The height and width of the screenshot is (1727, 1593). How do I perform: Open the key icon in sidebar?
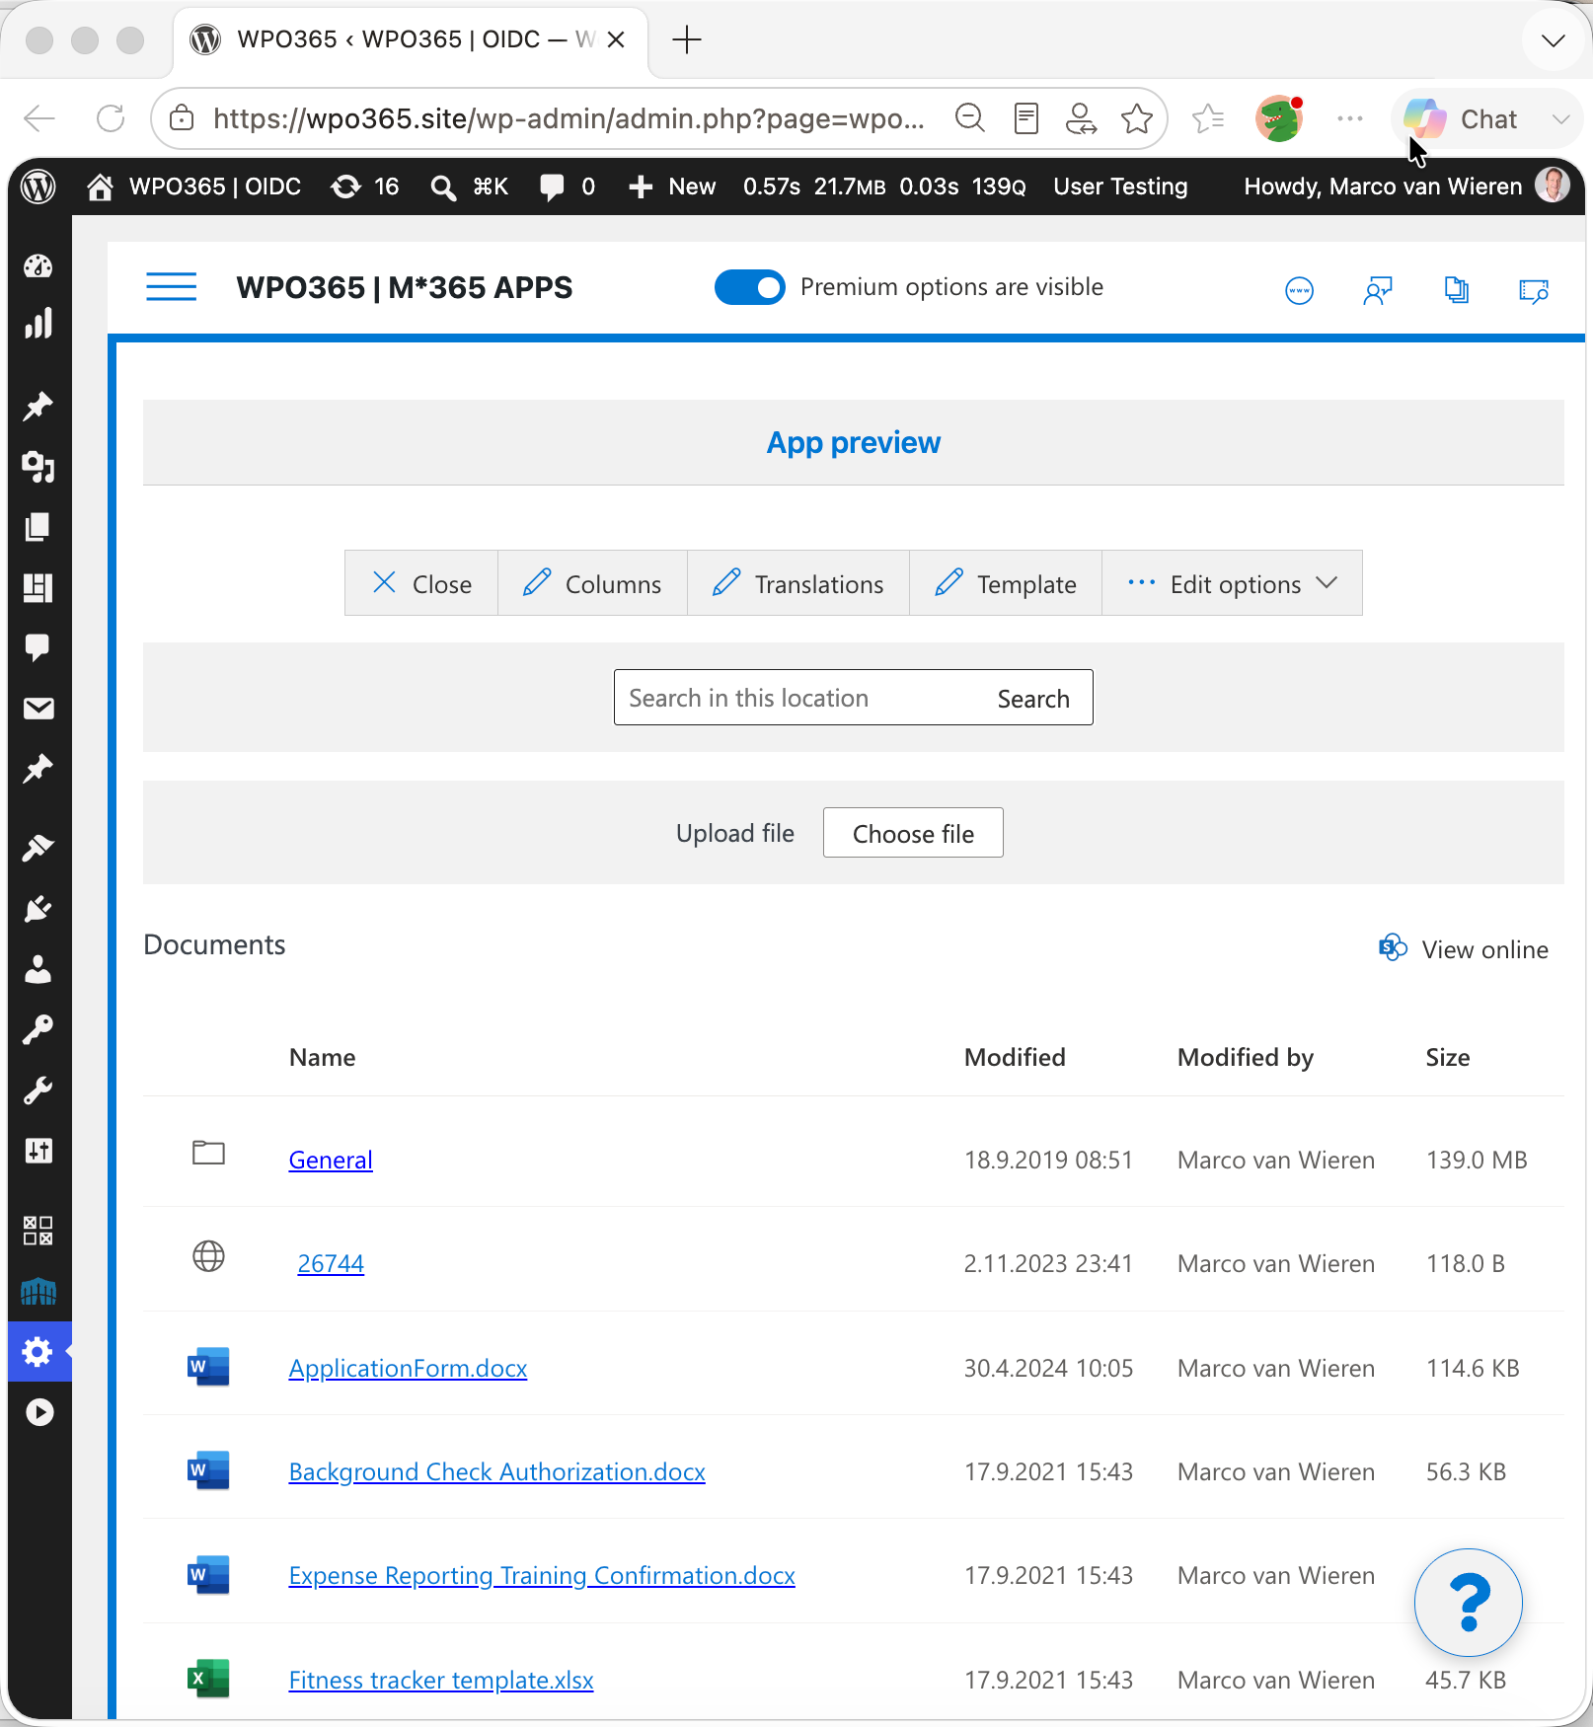(38, 1029)
